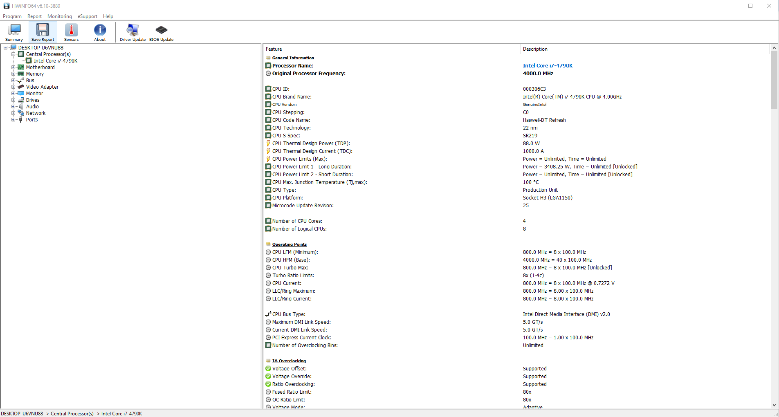Viewport: 779px width, 417px height.
Task: Click the Description column header
Action: coord(645,49)
